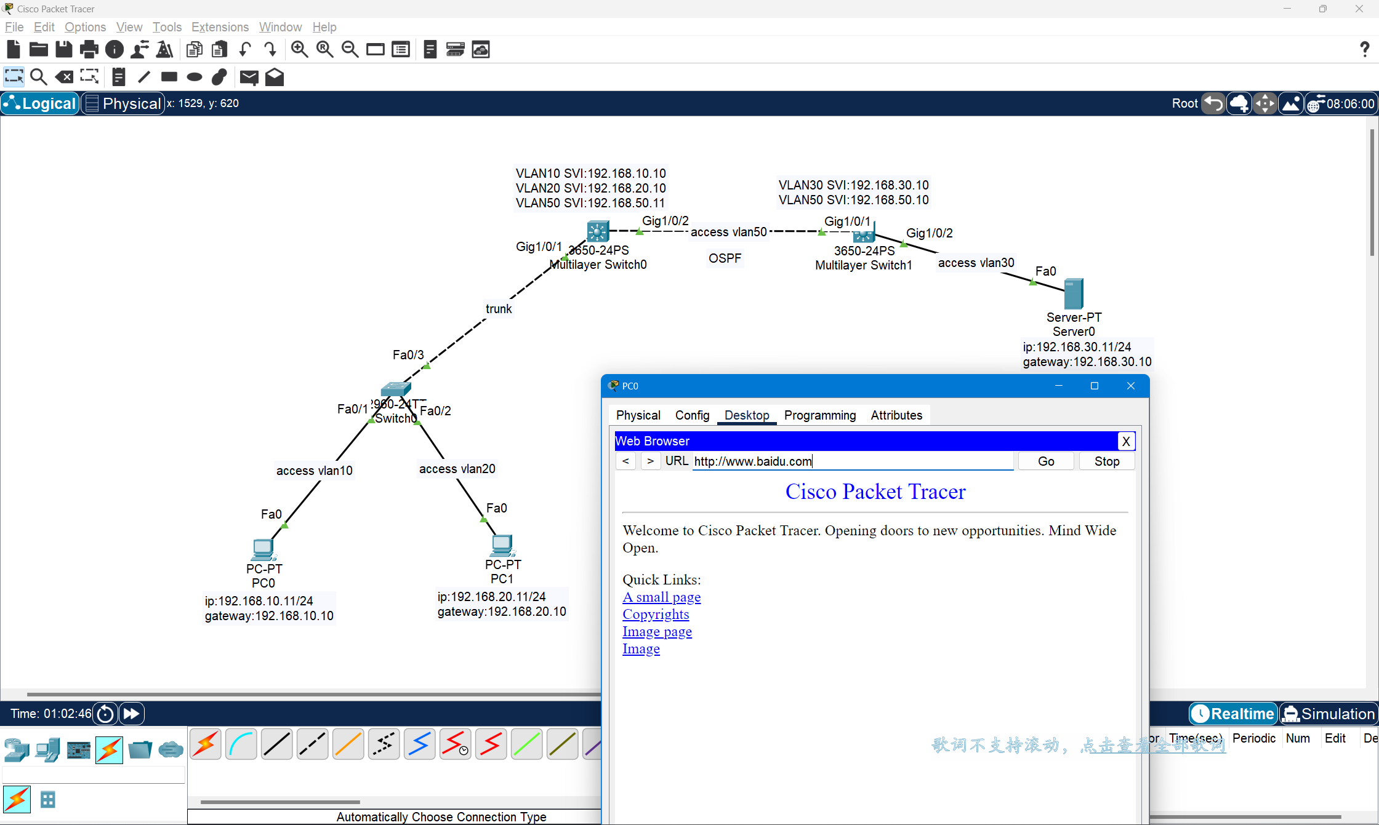Choose the Console cable (cyan curve)

(241, 744)
